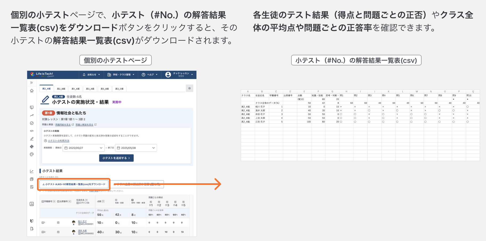Sort by 出席番号 column arrow

pyautogui.click(x=70, y=202)
